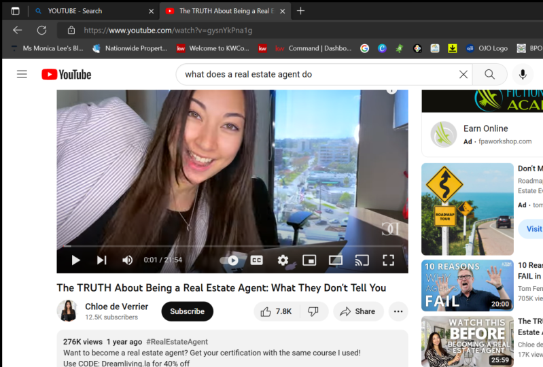Enter full screen mode
543x367 pixels.
388,260
